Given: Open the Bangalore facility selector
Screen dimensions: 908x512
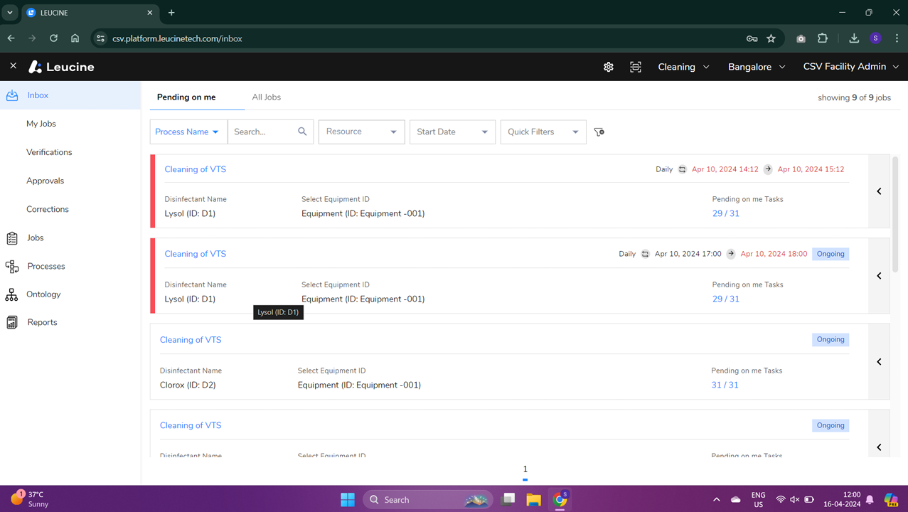Looking at the screenshot, I should coord(756,67).
